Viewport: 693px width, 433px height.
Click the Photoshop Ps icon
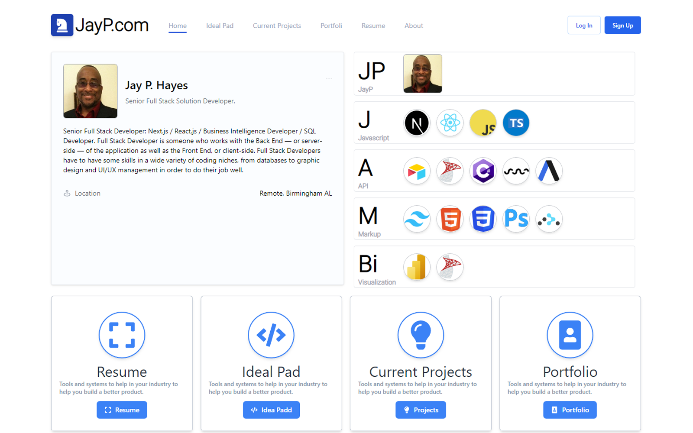(516, 219)
